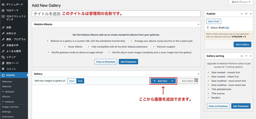
Task: Select End for new image position
Action: [80, 81]
